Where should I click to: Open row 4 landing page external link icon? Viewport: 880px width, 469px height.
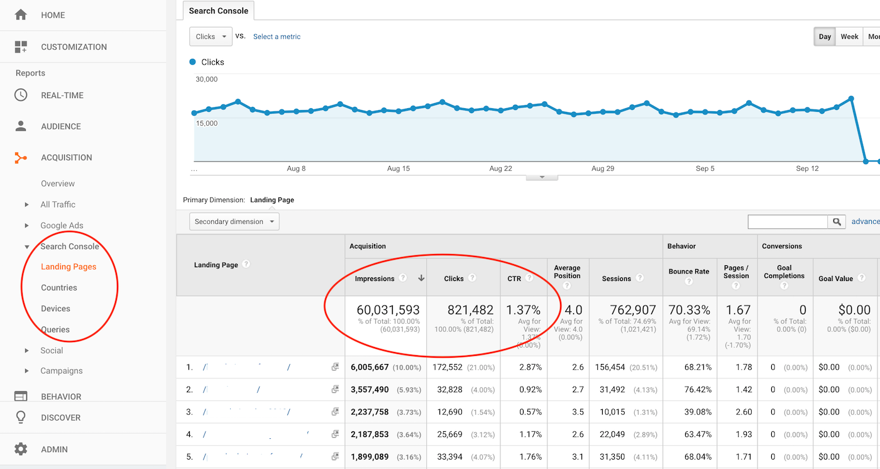coord(336,434)
